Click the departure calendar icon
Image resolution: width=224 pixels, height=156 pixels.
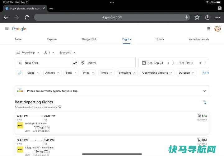pos(144,63)
